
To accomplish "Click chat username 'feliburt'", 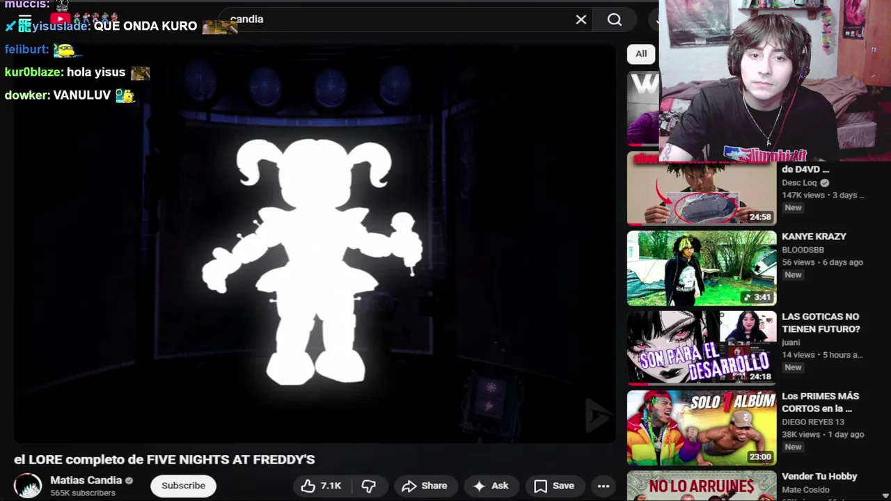I will click(26, 49).
